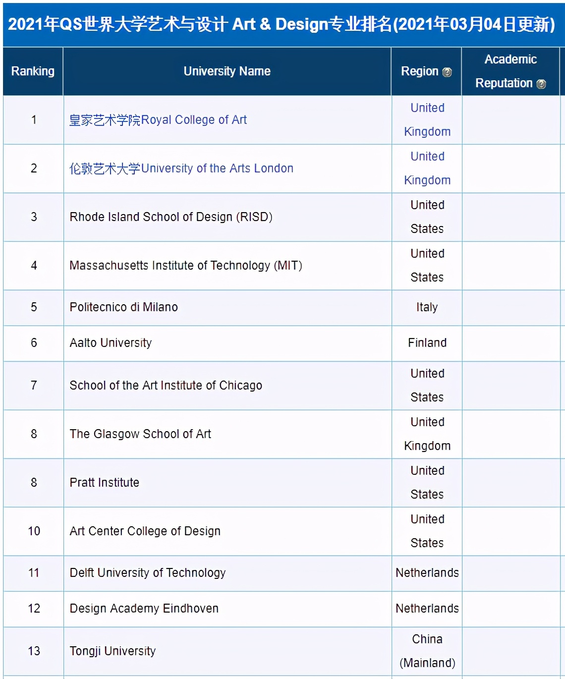Click the Ranking column header
Viewport: 565px width, 679px height.
click(x=33, y=71)
